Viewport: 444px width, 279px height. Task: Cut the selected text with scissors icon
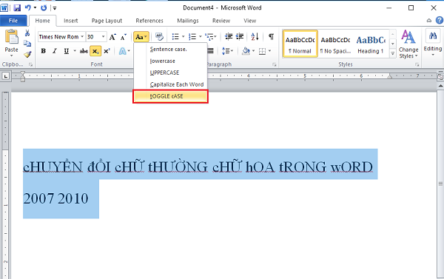(x=27, y=33)
